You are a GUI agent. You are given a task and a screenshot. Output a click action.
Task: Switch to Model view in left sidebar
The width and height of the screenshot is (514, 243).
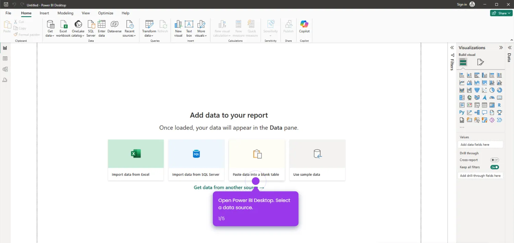pyautogui.click(x=5, y=69)
